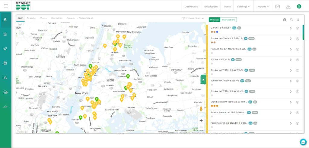Click the rocket icon in left sidebar
The width and height of the screenshot is (309, 148).
[5, 49]
